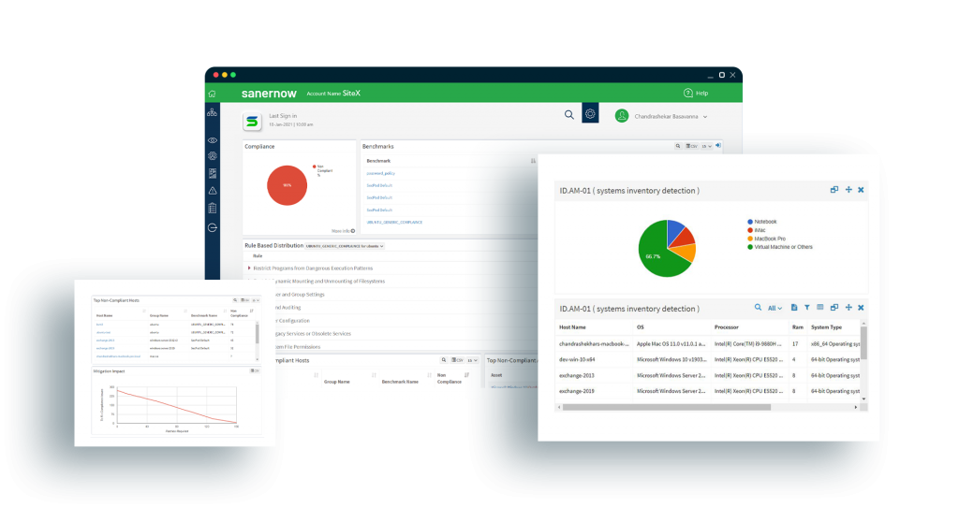Pop out the inventory pie chart panel
This screenshot has width=959, height=522.
834,190
